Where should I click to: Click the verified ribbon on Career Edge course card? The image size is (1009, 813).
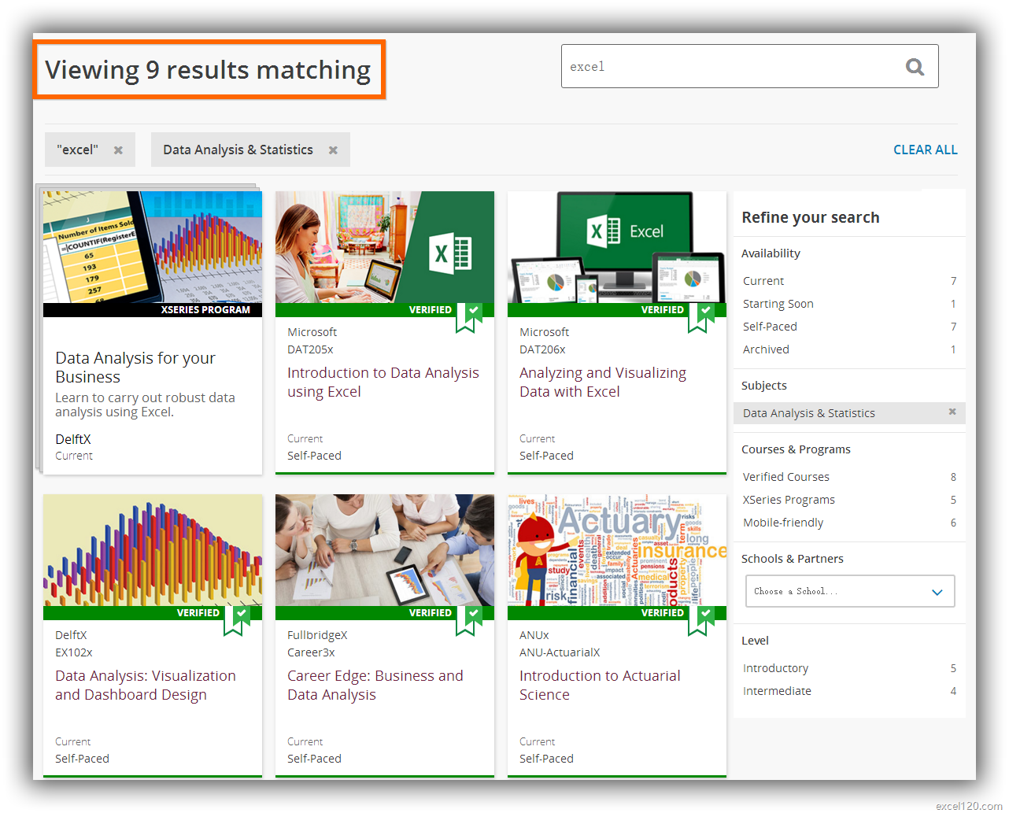click(x=469, y=620)
